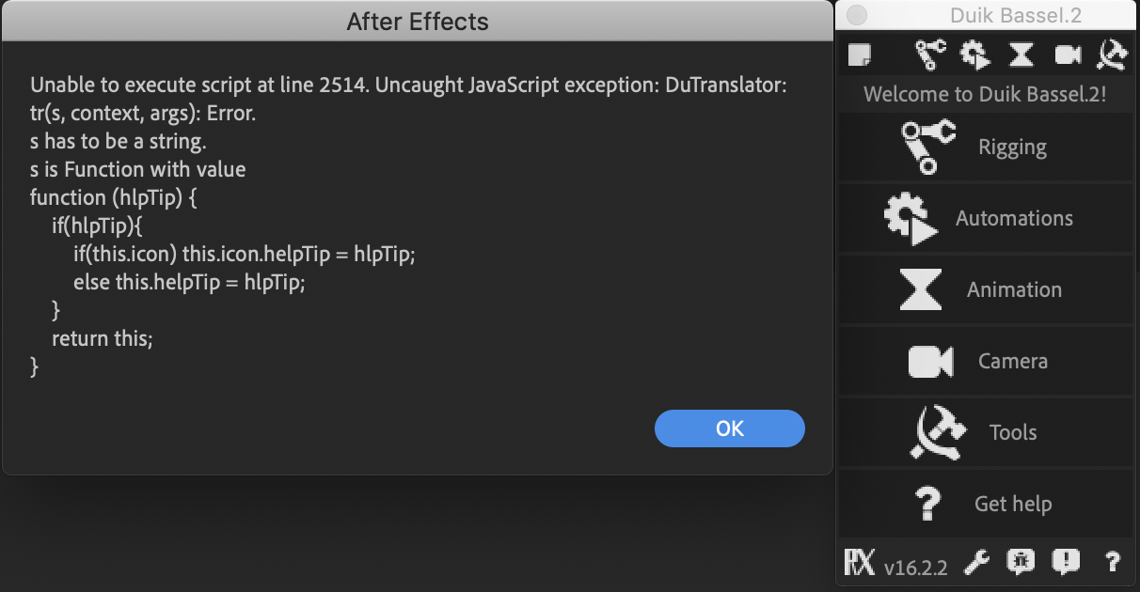
Task: Open Duik settings via the wrench icon
Action: click(976, 564)
